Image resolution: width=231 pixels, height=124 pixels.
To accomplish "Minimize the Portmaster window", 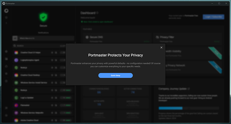I will point(212,3).
